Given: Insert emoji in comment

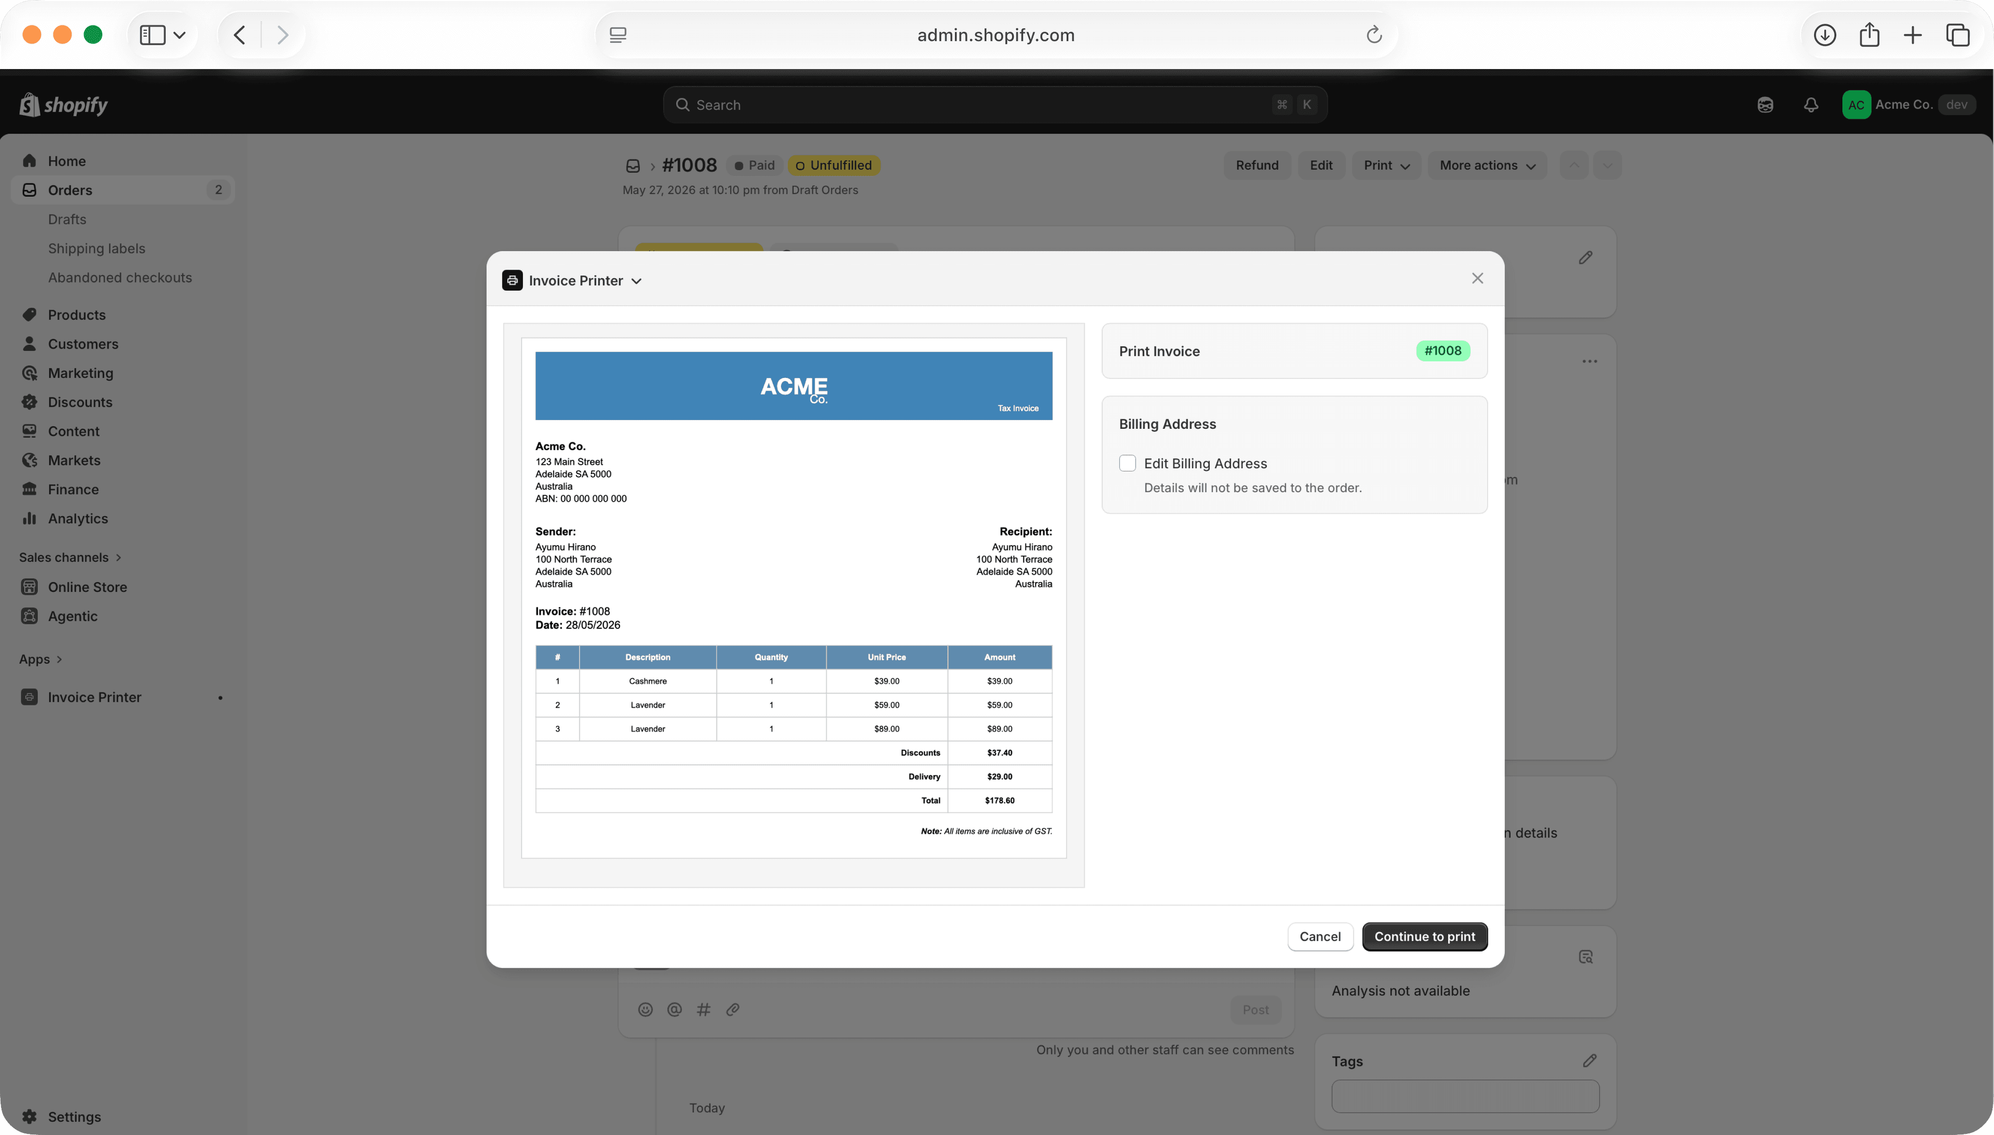Looking at the screenshot, I should pyautogui.click(x=645, y=1009).
